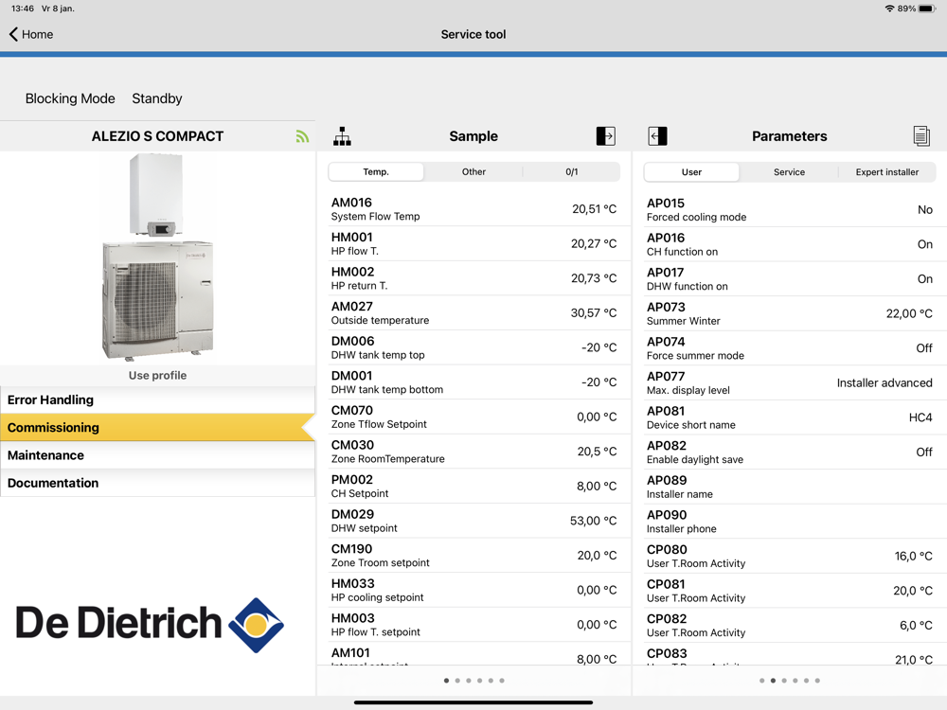Edit AP081 Device short name
Screen dimensions: 947x710
pos(920,417)
